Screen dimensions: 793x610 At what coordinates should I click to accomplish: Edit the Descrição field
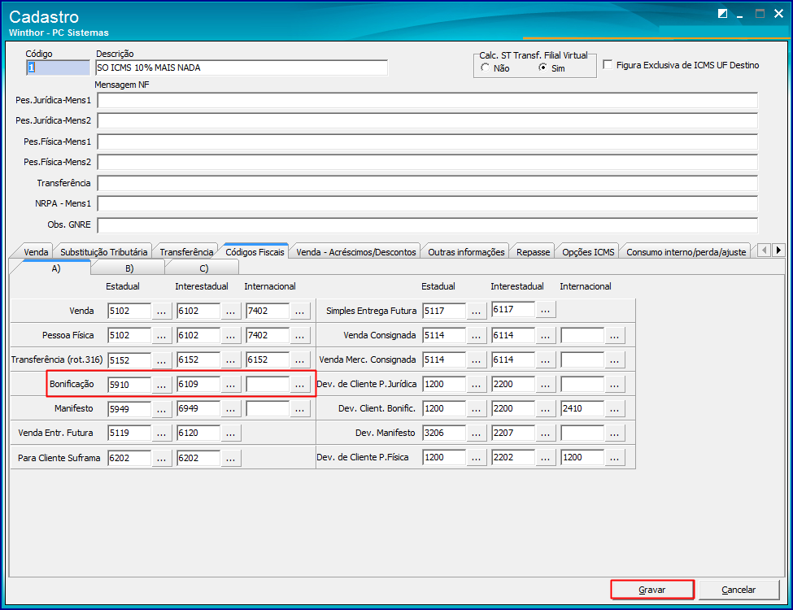242,68
